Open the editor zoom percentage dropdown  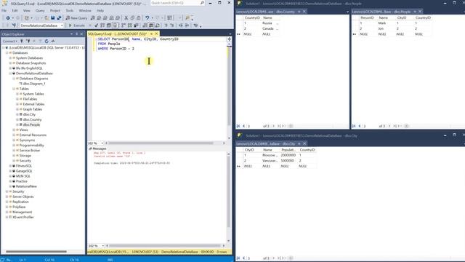click(x=102, y=143)
